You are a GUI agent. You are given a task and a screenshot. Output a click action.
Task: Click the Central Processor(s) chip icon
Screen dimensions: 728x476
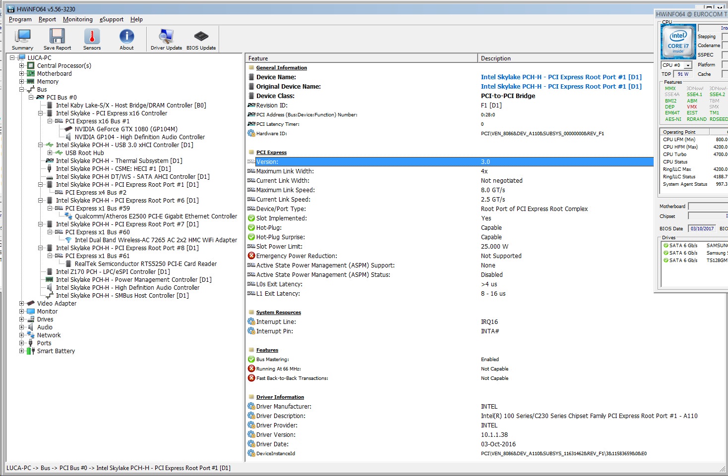(31, 65)
